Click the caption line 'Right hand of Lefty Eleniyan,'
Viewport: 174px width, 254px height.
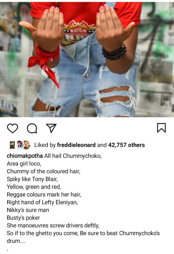click(42, 202)
